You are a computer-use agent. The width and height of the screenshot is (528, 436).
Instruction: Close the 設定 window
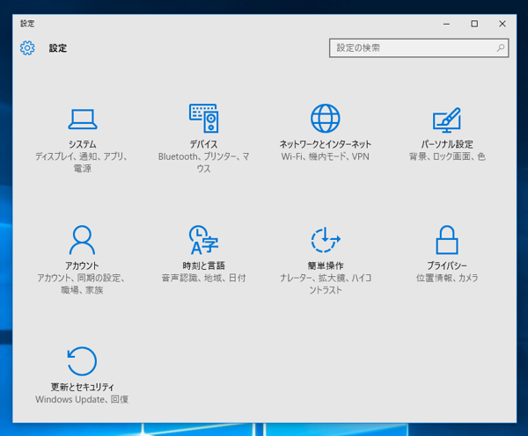tap(502, 24)
